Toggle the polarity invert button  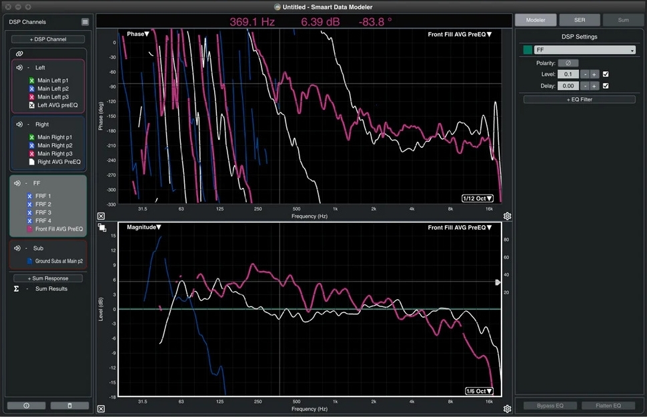(x=568, y=63)
